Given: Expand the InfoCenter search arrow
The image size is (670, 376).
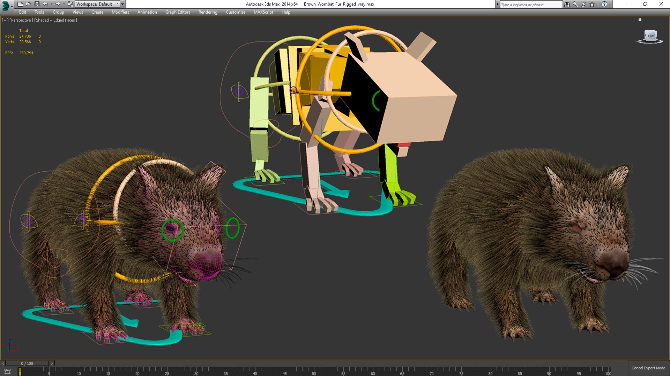Looking at the screenshot, I should pyautogui.click(x=498, y=4).
